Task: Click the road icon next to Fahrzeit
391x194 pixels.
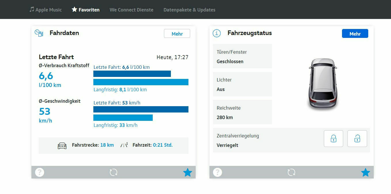Action: [124, 145]
